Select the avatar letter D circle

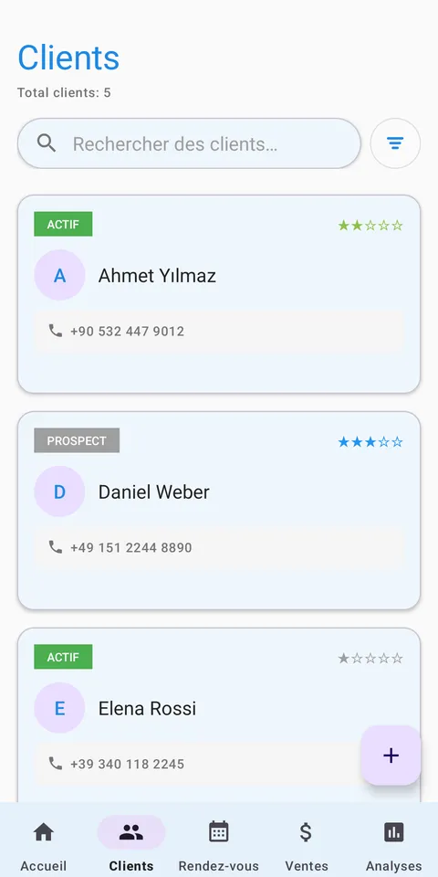click(x=59, y=491)
